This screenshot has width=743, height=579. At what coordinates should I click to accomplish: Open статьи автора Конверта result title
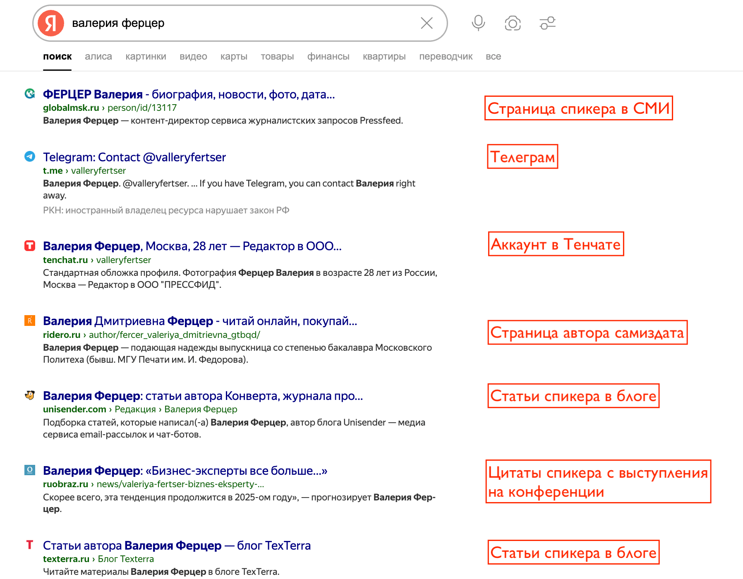click(203, 396)
